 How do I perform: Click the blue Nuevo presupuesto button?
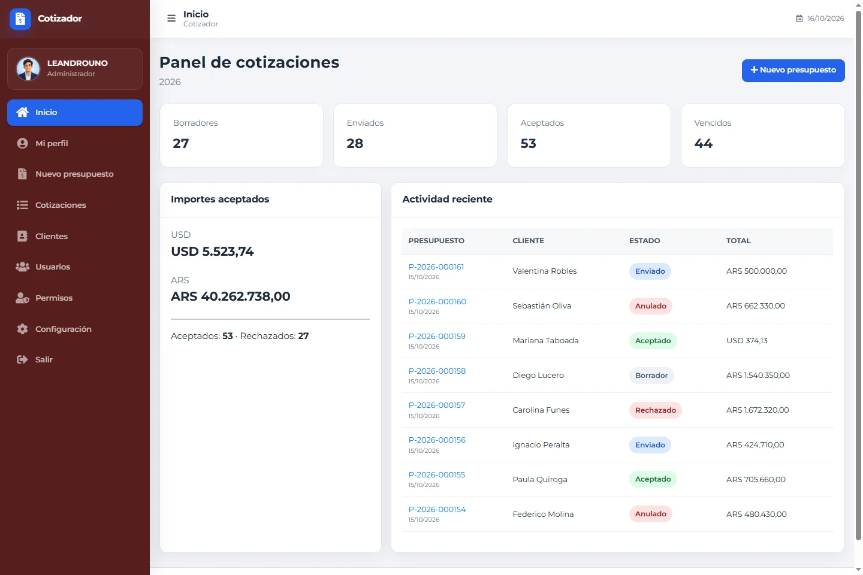pos(793,71)
